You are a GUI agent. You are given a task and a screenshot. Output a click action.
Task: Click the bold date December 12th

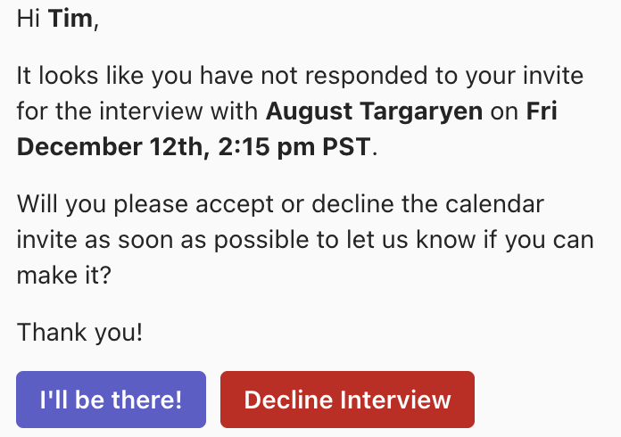click(x=109, y=147)
